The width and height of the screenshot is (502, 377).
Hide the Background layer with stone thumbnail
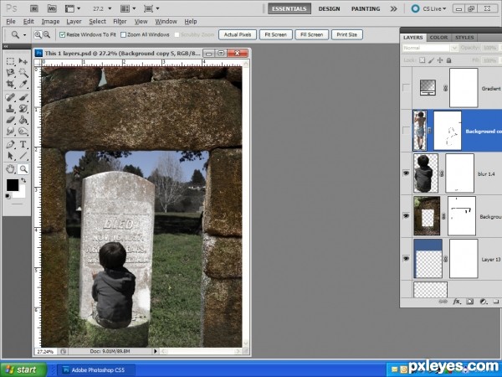(406, 216)
